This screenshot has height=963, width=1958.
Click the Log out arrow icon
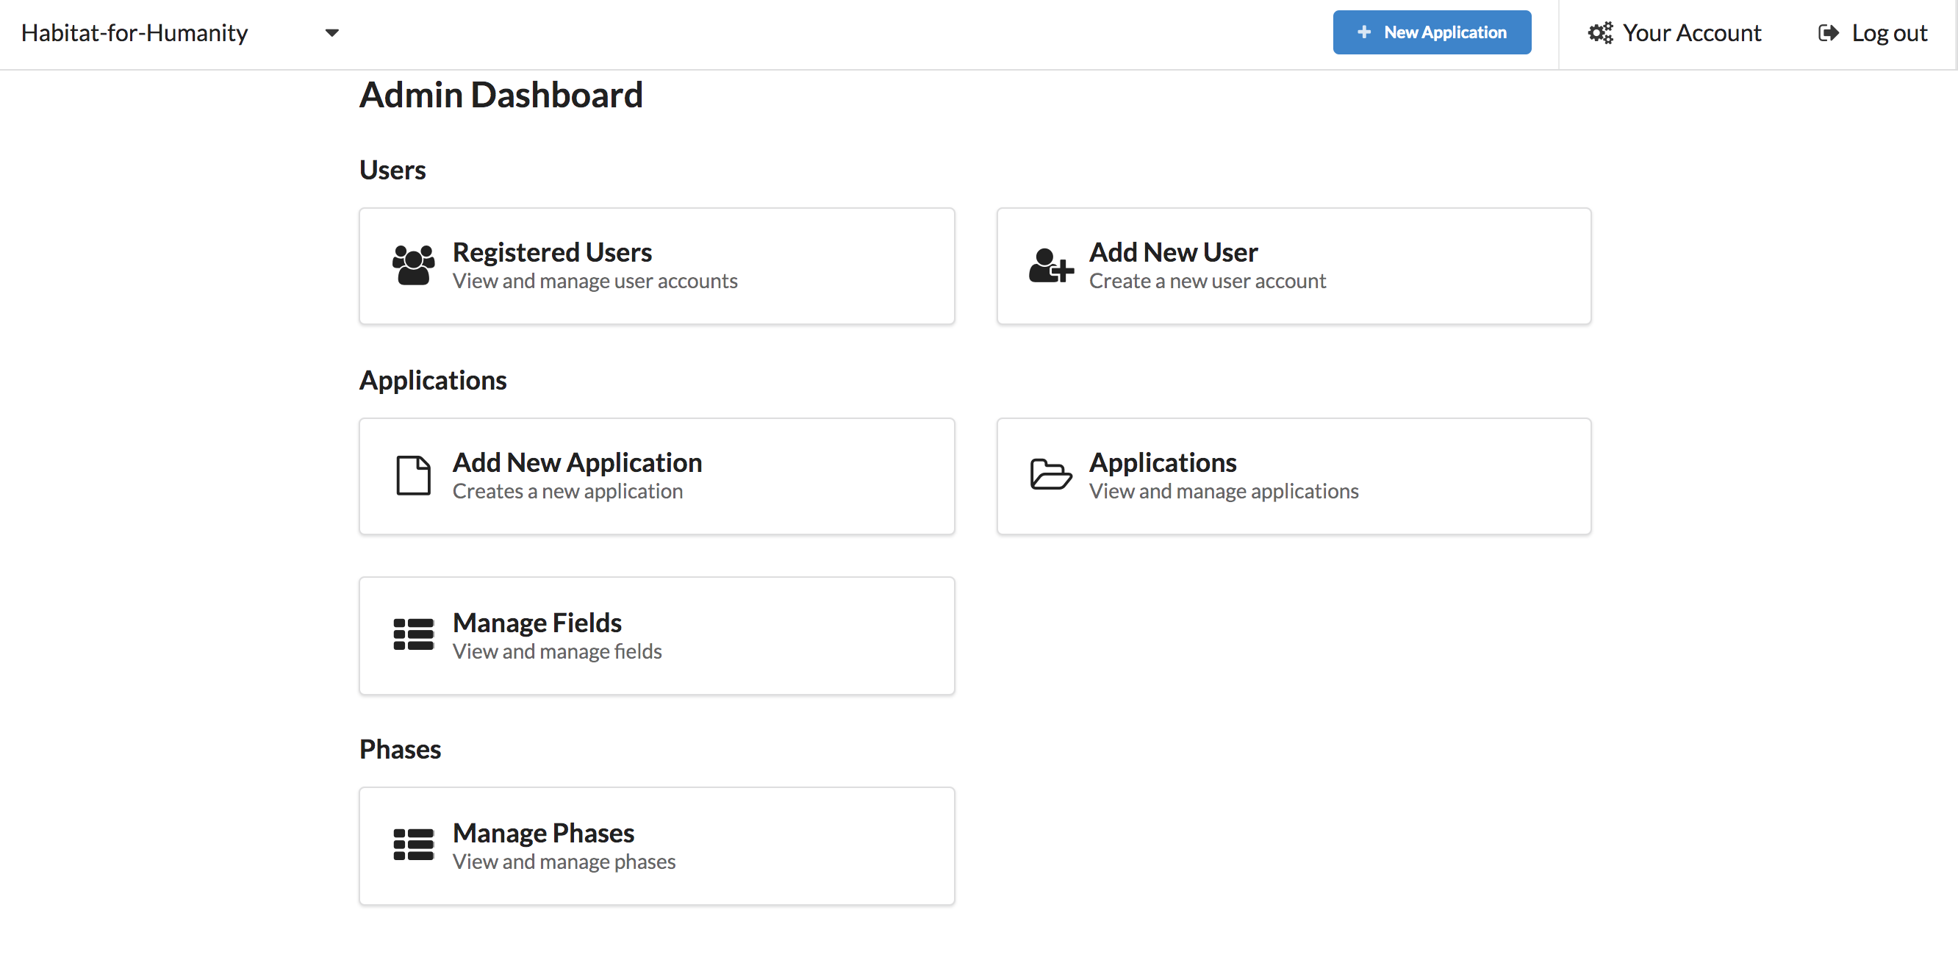1828,33
